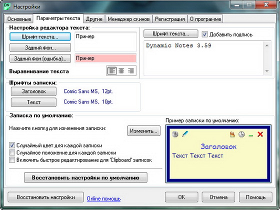Select the Параметры текста tab
This screenshot has width=280, height=210.
point(58,18)
